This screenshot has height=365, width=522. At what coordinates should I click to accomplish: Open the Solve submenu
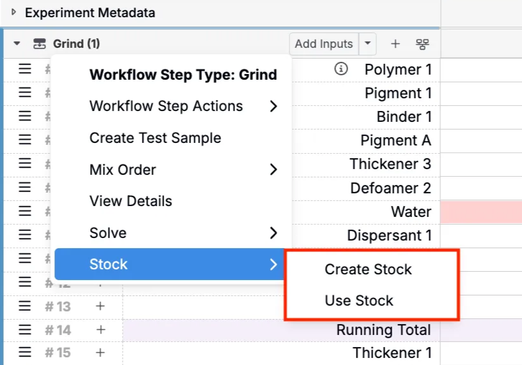click(x=183, y=233)
